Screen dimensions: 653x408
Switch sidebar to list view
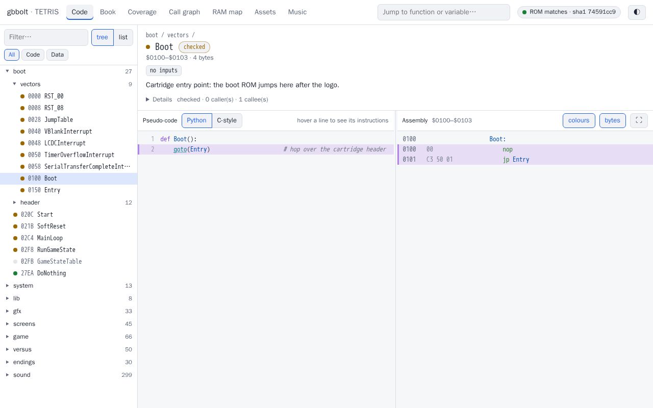point(123,37)
